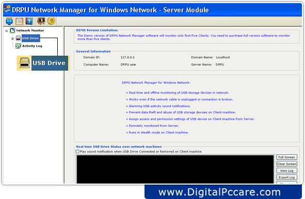Click the Export Log button

click(x=287, y=177)
